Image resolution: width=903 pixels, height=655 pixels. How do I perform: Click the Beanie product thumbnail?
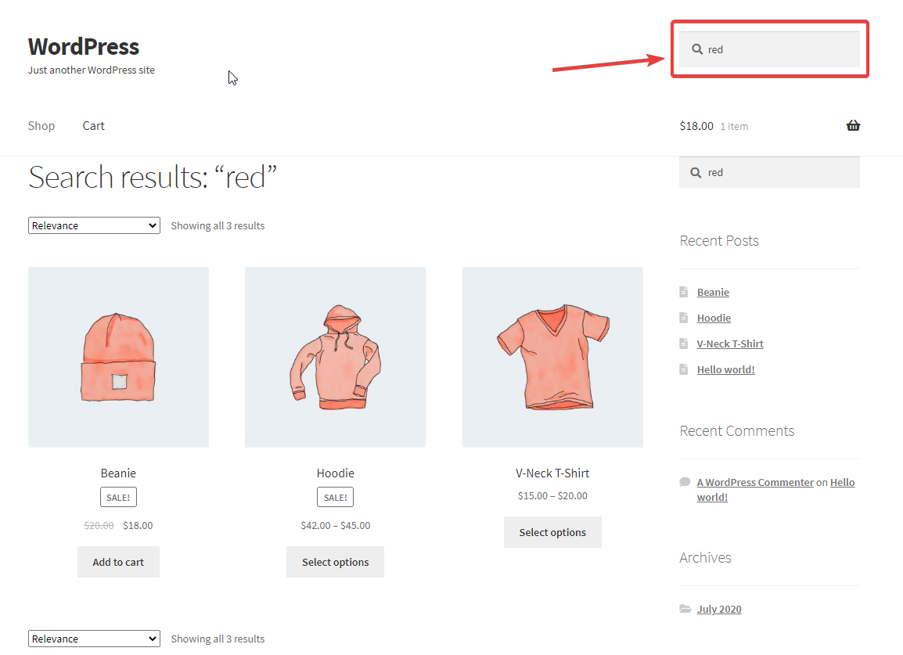(x=118, y=357)
